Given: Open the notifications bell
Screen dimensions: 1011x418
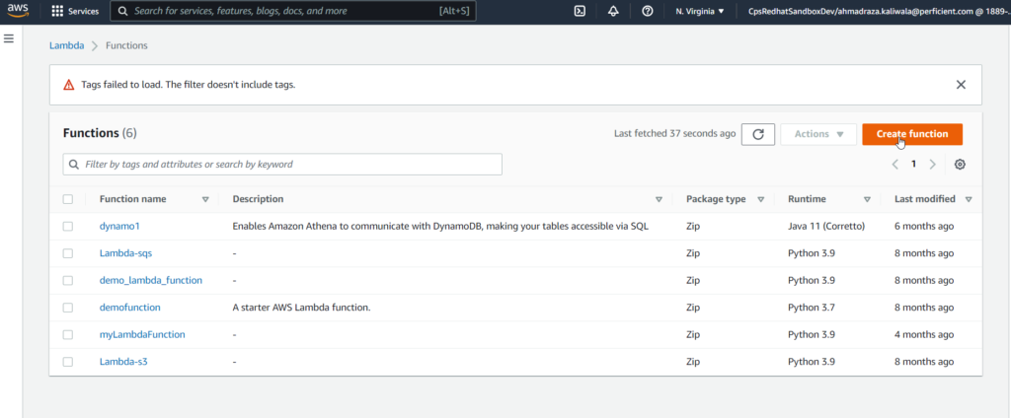Looking at the screenshot, I should coord(613,11).
